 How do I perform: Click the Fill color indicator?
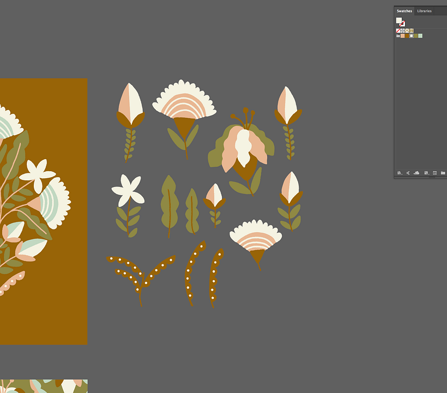[x=399, y=20]
